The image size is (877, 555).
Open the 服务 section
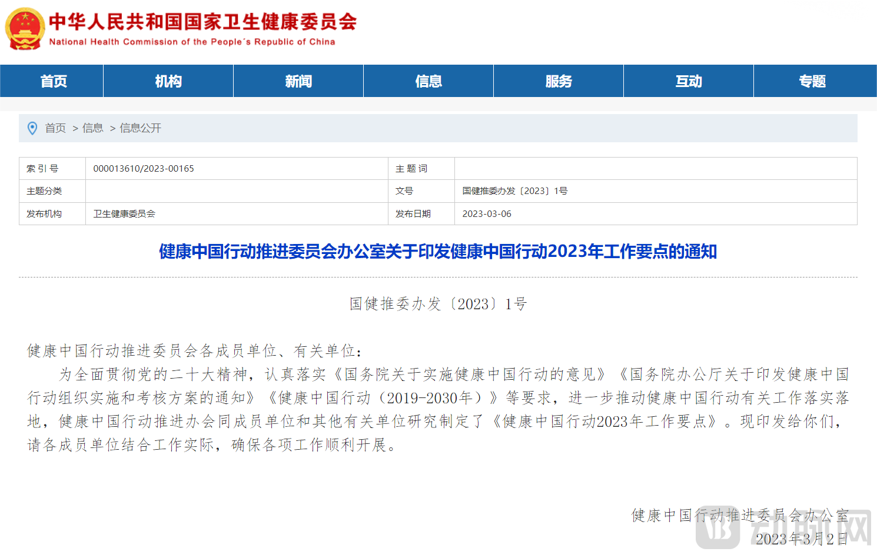(557, 81)
